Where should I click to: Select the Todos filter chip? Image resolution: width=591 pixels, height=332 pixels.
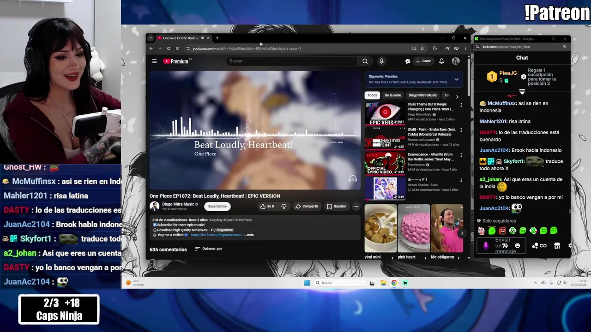pyautogui.click(x=372, y=95)
